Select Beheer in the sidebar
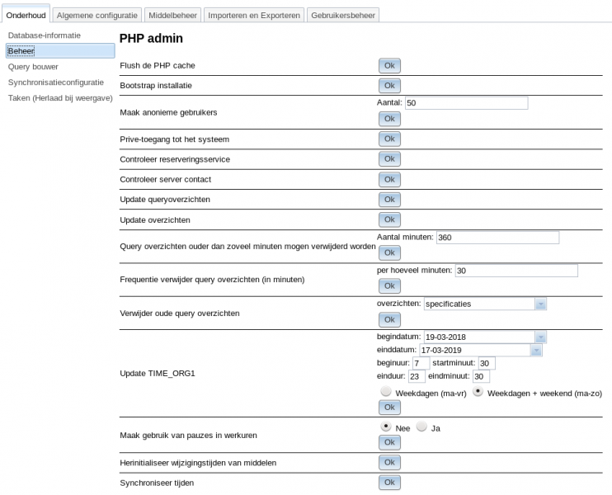612x495 pixels. click(60, 51)
